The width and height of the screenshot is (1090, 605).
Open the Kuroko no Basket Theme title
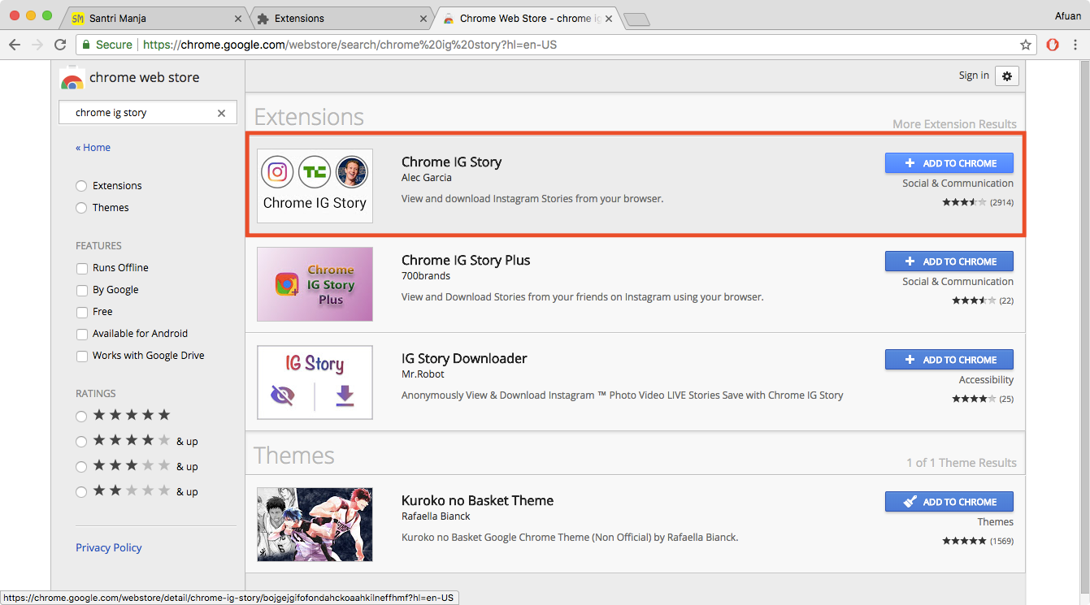[477, 501]
